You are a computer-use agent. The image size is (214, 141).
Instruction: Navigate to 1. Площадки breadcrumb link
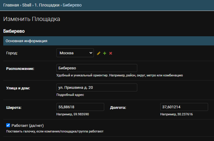[x=48, y=5]
